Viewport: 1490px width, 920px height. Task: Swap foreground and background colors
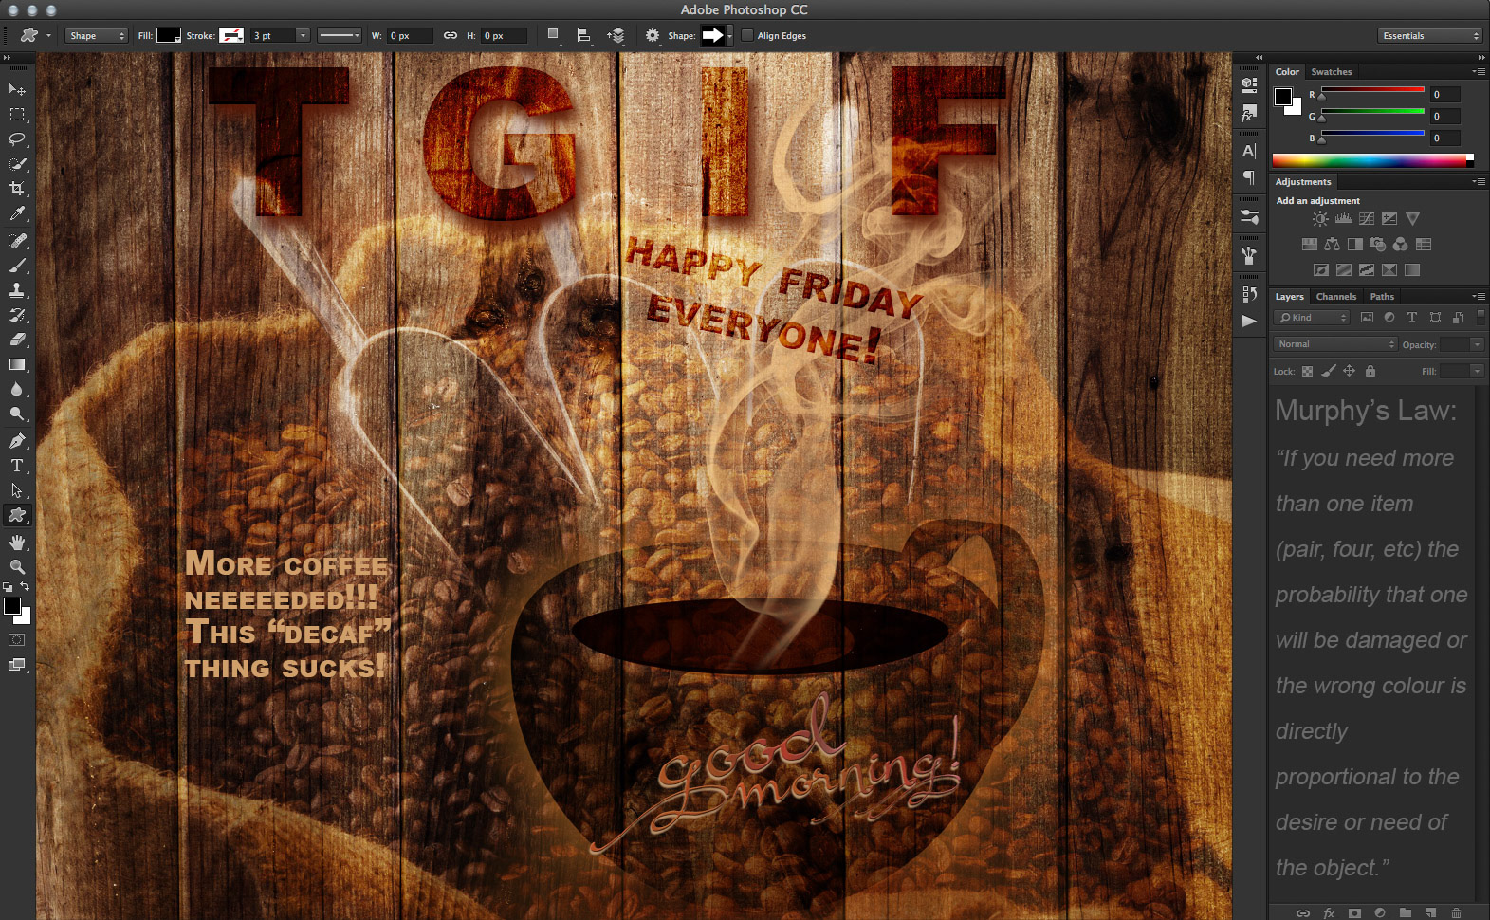(26, 587)
